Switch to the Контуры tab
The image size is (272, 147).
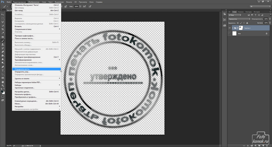249,12
